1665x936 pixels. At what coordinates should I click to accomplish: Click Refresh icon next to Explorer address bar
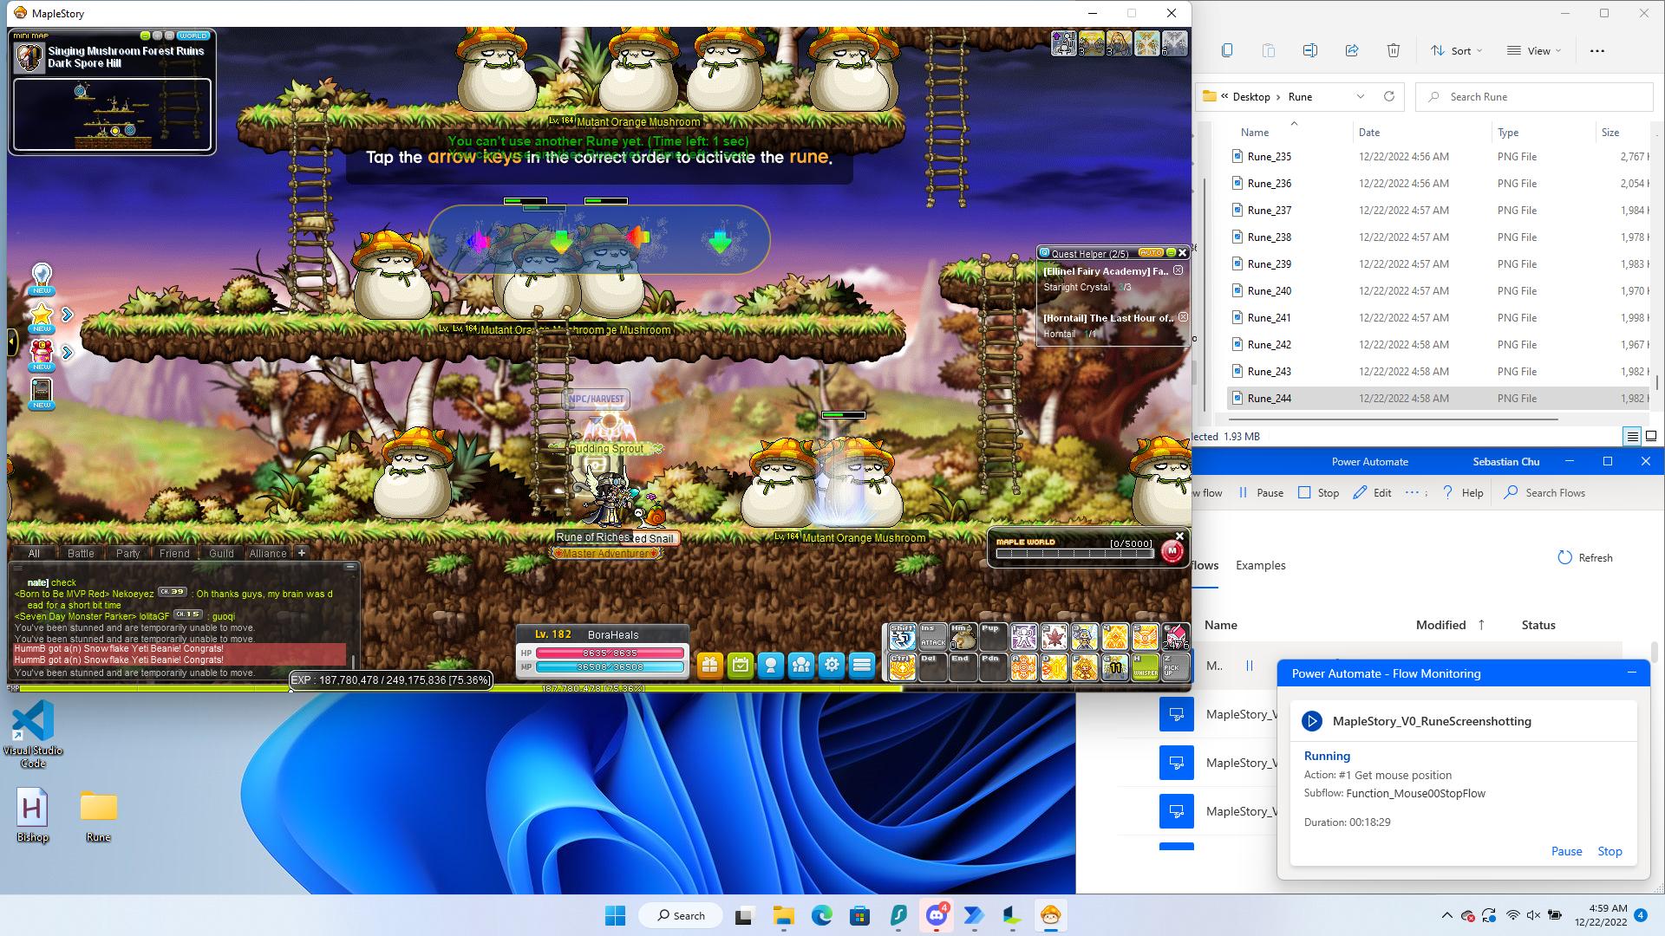pos(1388,96)
